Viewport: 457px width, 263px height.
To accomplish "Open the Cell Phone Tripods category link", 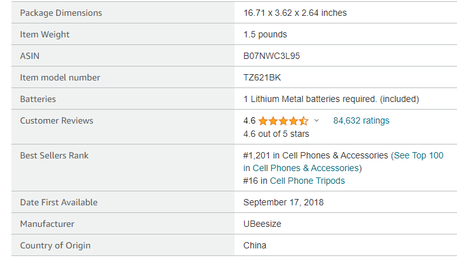I will click(x=307, y=181).
